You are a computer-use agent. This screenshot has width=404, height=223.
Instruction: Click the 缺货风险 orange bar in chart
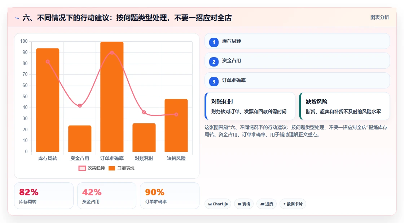(176, 126)
